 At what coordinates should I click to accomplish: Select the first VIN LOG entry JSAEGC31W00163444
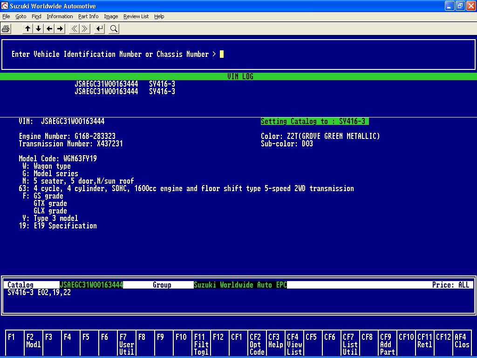[x=106, y=84]
